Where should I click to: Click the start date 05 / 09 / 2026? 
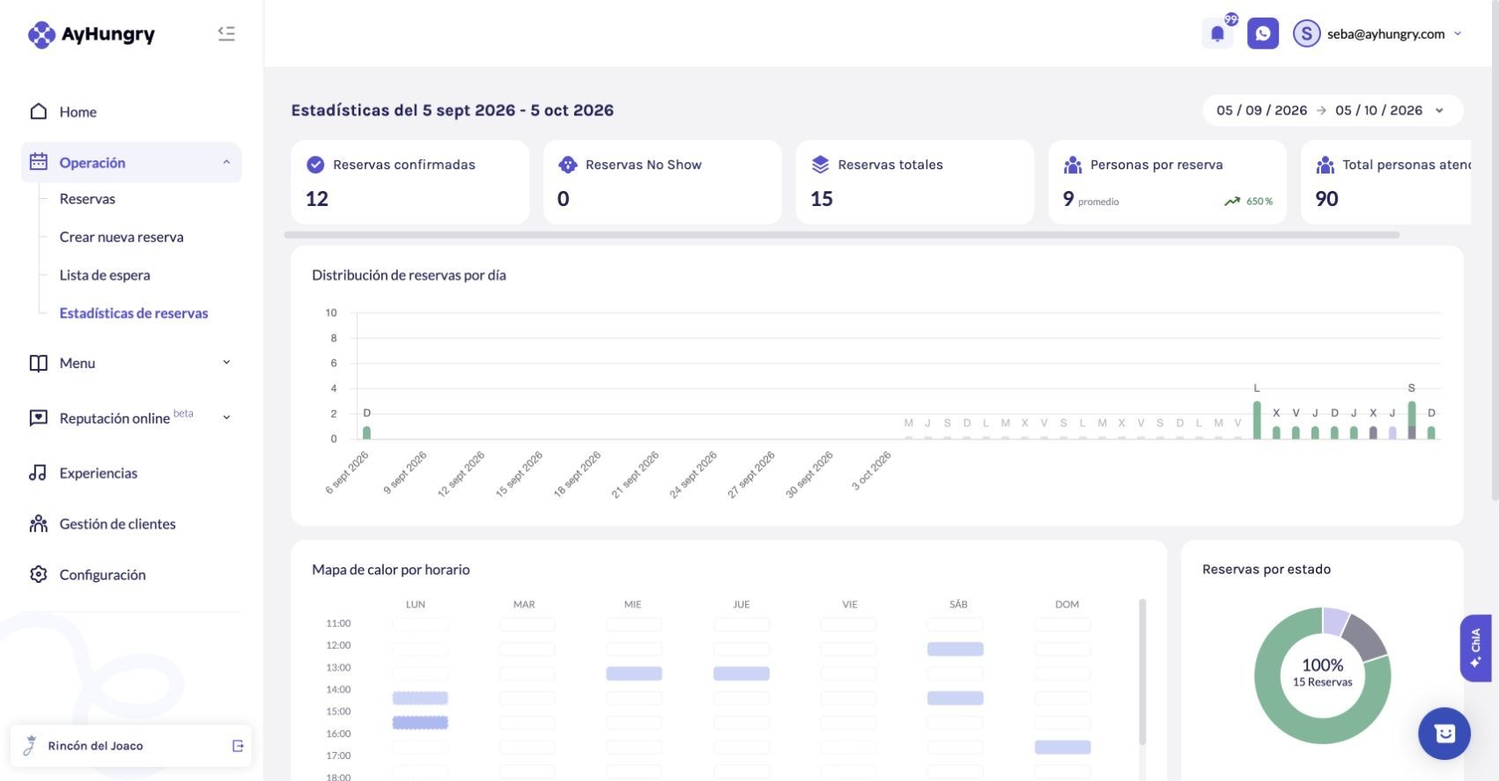(1261, 110)
